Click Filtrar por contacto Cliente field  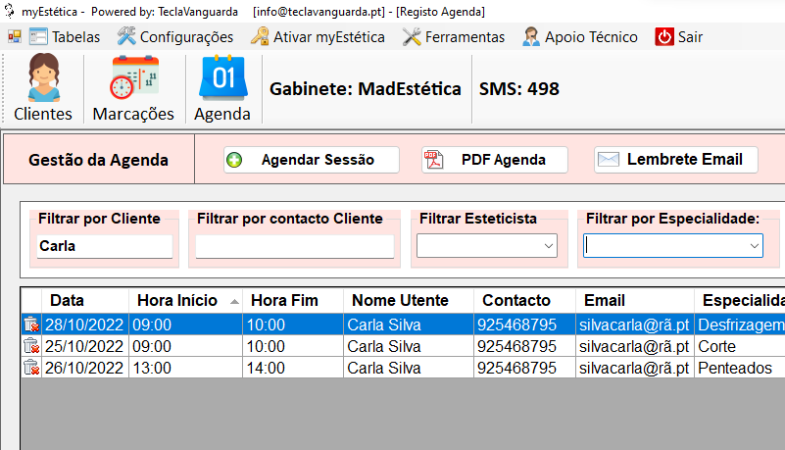coord(294,247)
